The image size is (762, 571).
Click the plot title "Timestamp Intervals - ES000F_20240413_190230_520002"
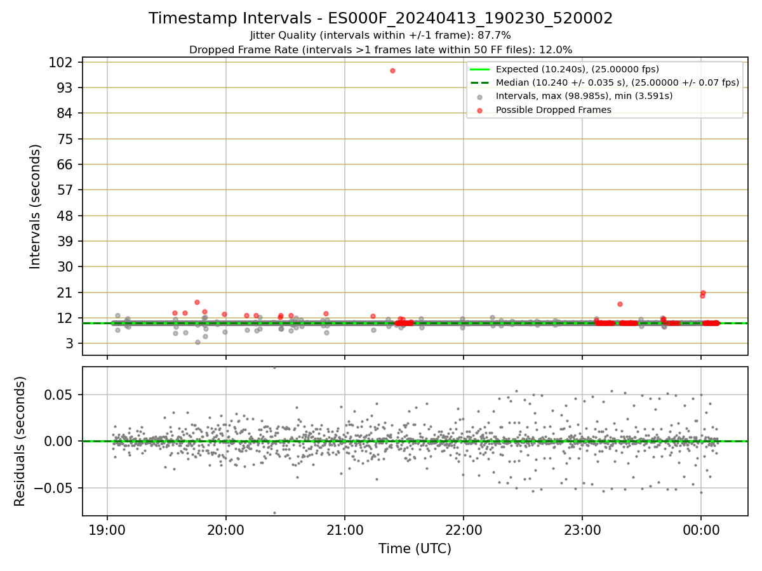[380, 18]
